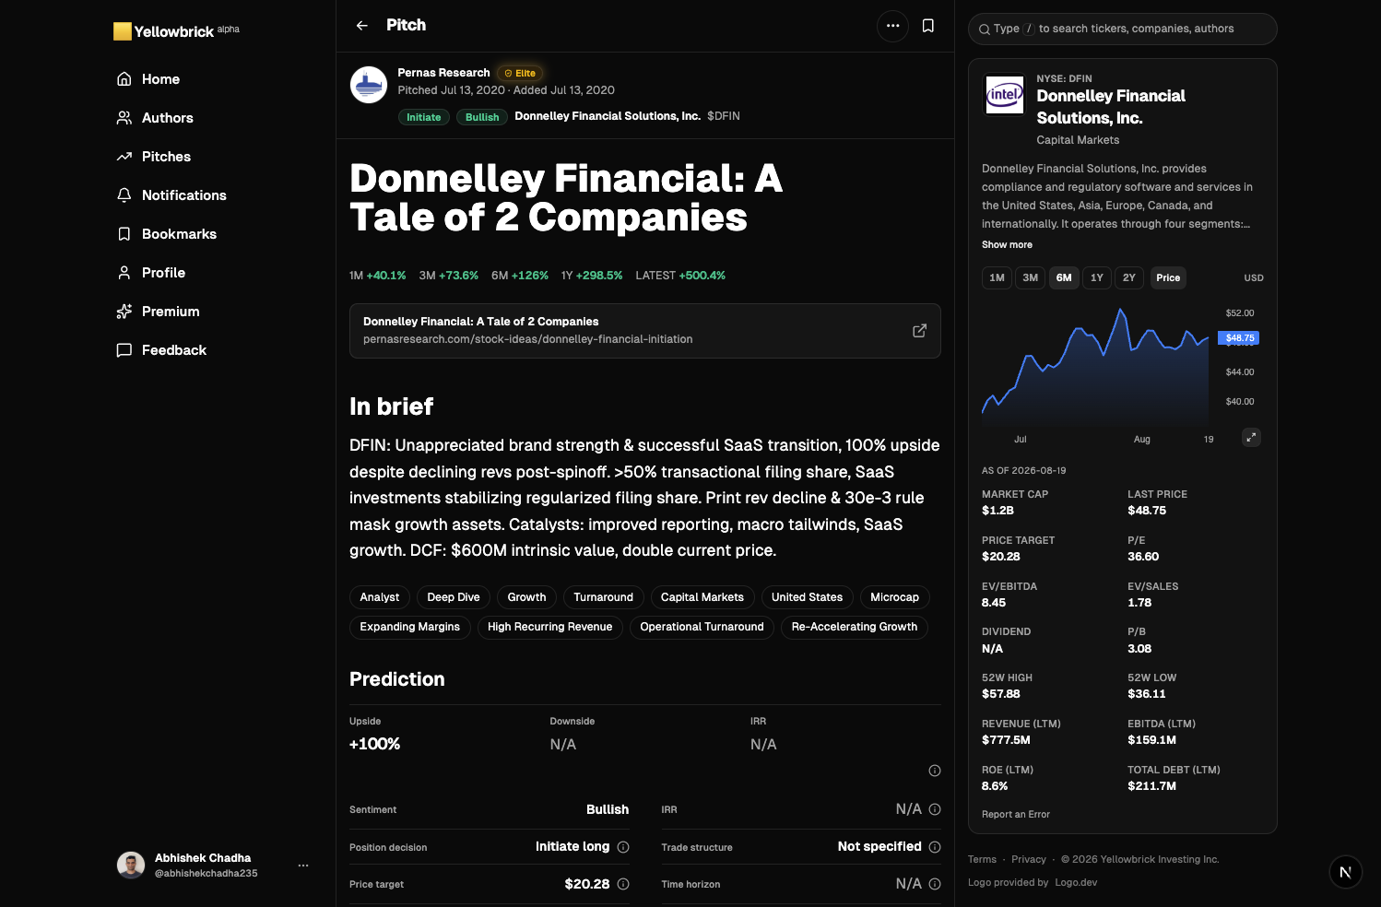
Task: Select the Microcap tag
Action: pyautogui.click(x=895, y=597)
